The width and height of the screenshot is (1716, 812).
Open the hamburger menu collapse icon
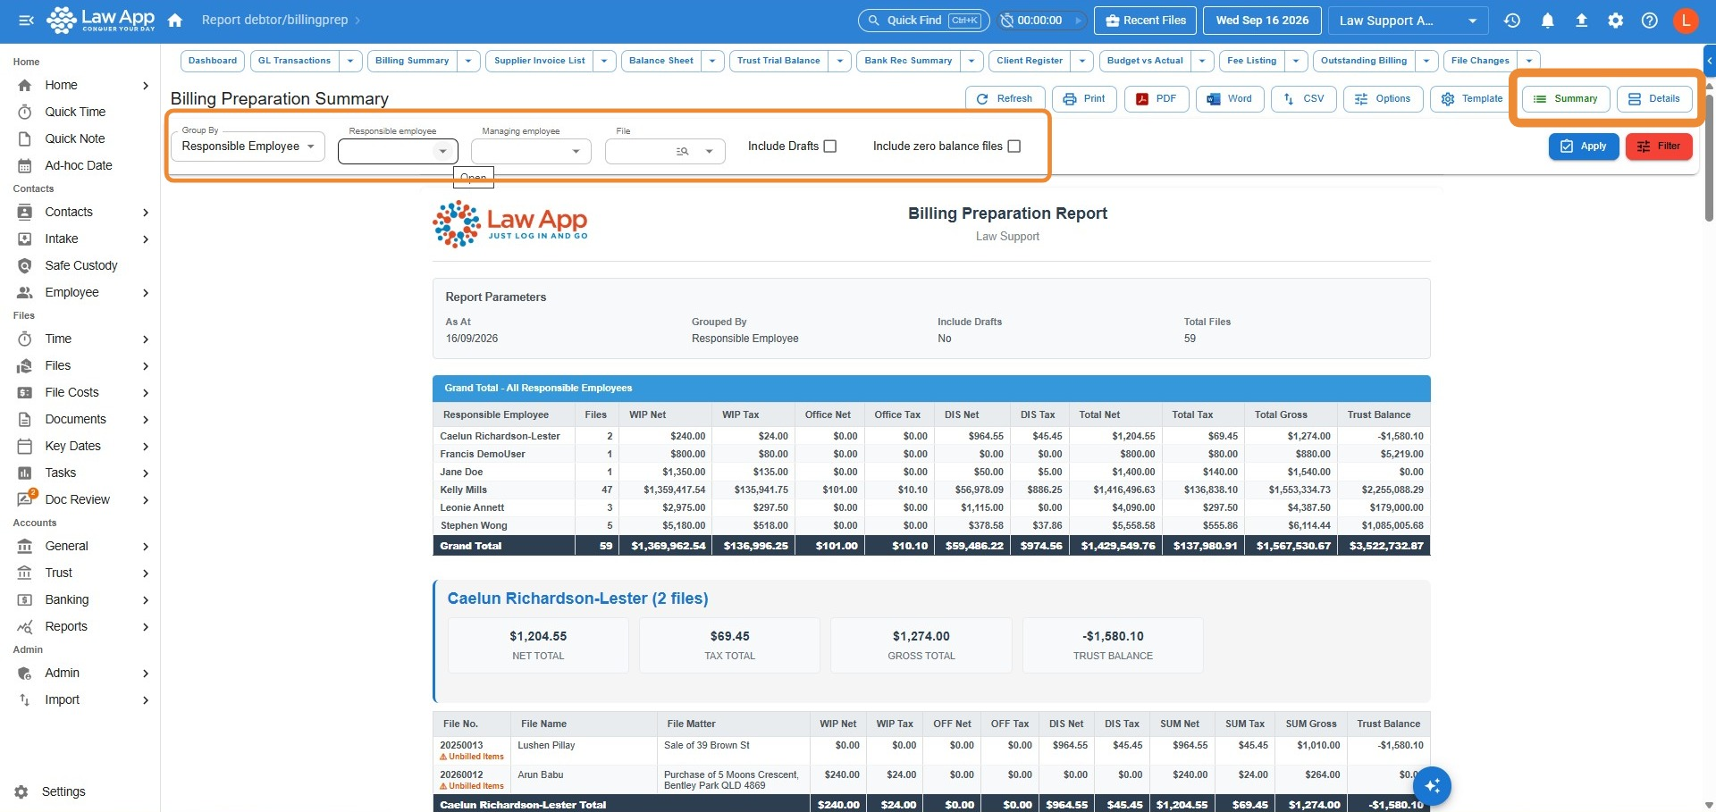(x=26, y=20)
